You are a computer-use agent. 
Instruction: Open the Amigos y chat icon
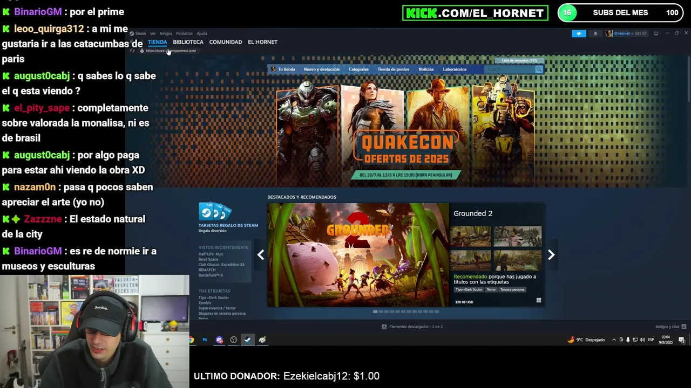[x=684, y=327]
